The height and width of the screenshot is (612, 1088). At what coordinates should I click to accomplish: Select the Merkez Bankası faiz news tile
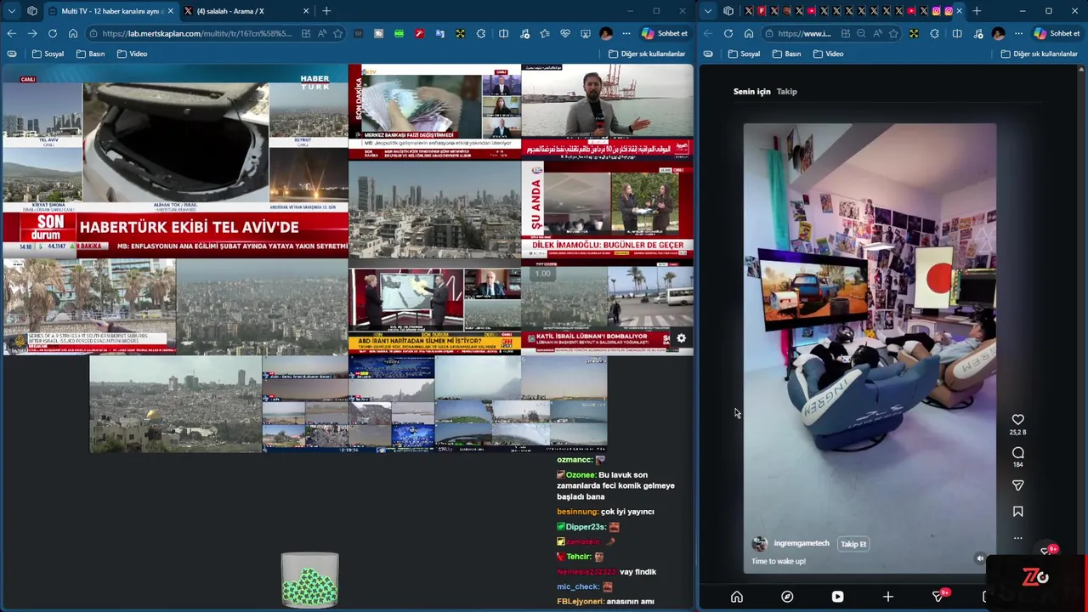pyautogui.click(x=434, y=112)
